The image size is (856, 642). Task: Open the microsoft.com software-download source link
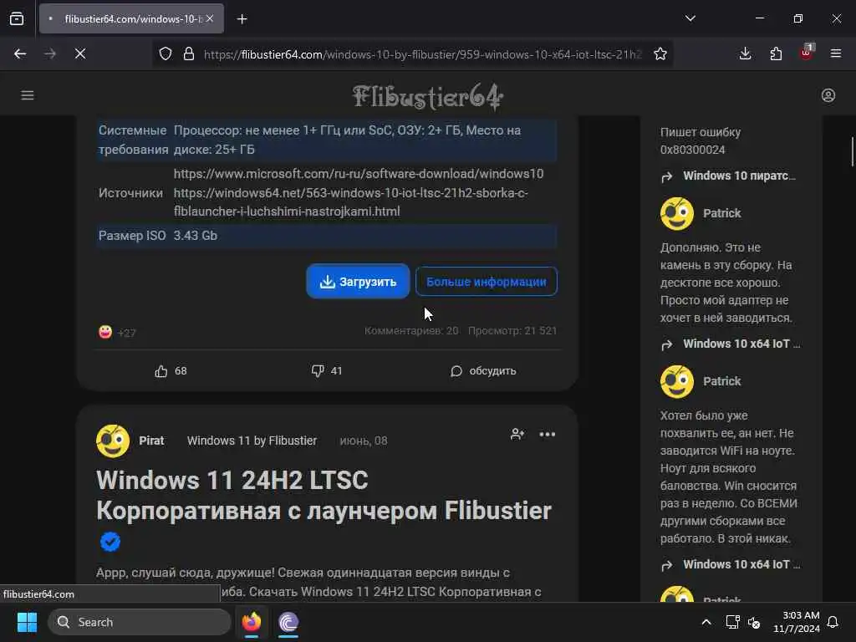pyautogui.click(x=358, y=174)
